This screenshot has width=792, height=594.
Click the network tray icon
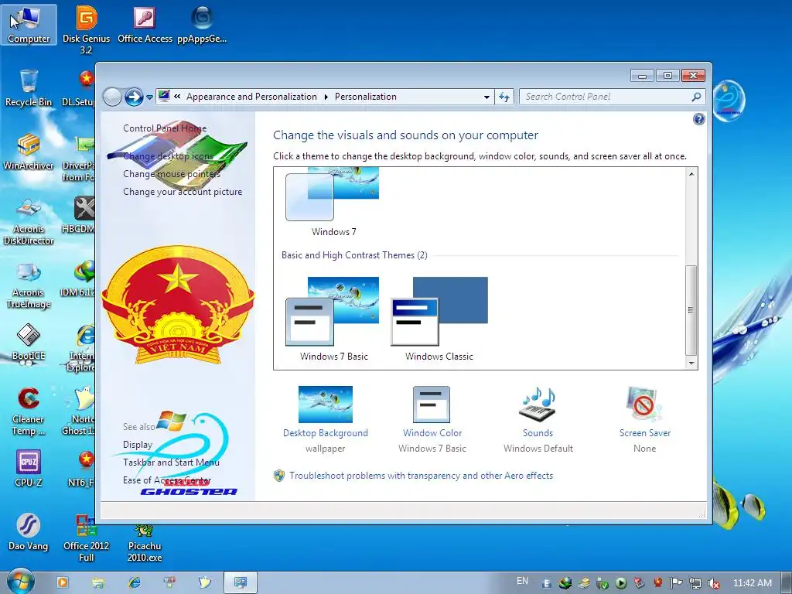[695, 583]
